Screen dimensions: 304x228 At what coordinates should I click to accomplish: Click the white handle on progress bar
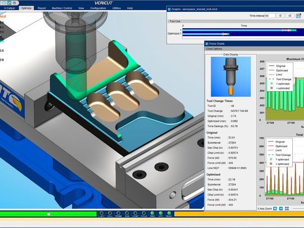(x=49, y=214)
